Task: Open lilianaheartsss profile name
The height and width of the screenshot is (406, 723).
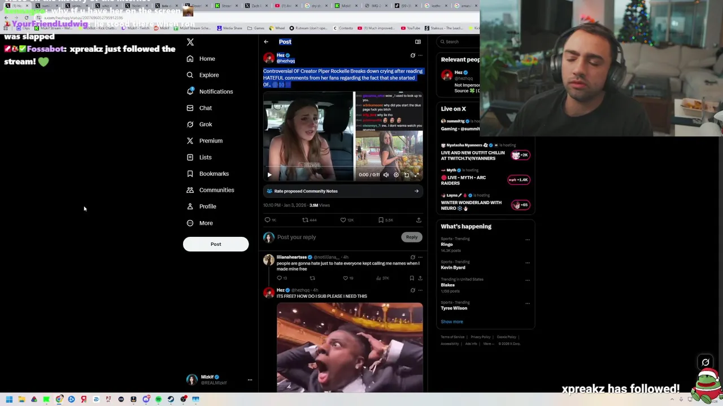Action: 291,257
